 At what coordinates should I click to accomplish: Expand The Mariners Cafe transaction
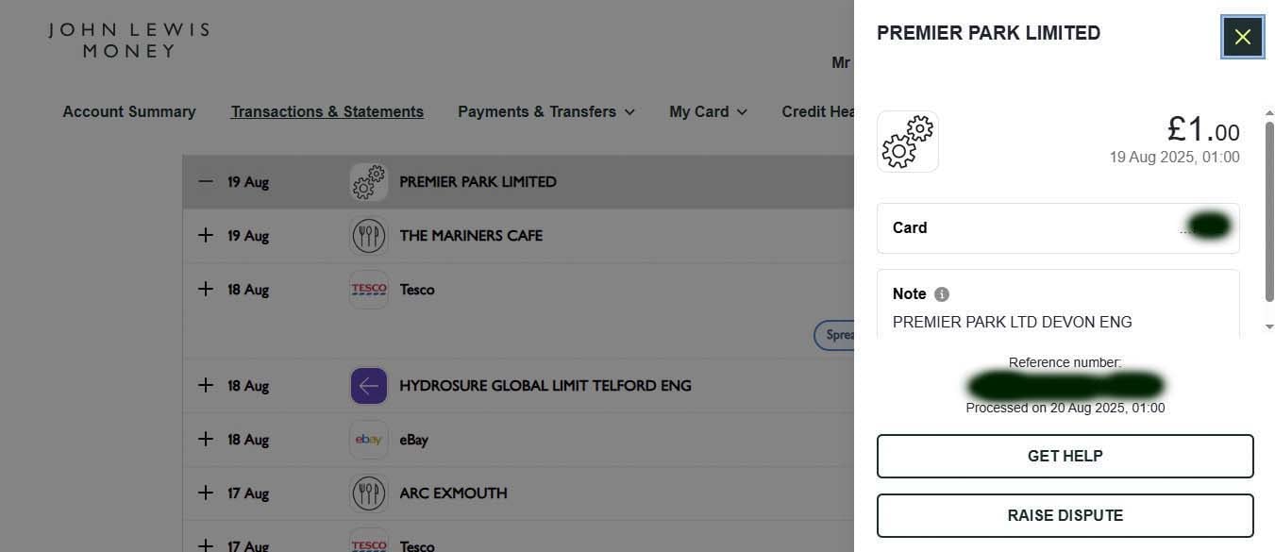[206, 235]
